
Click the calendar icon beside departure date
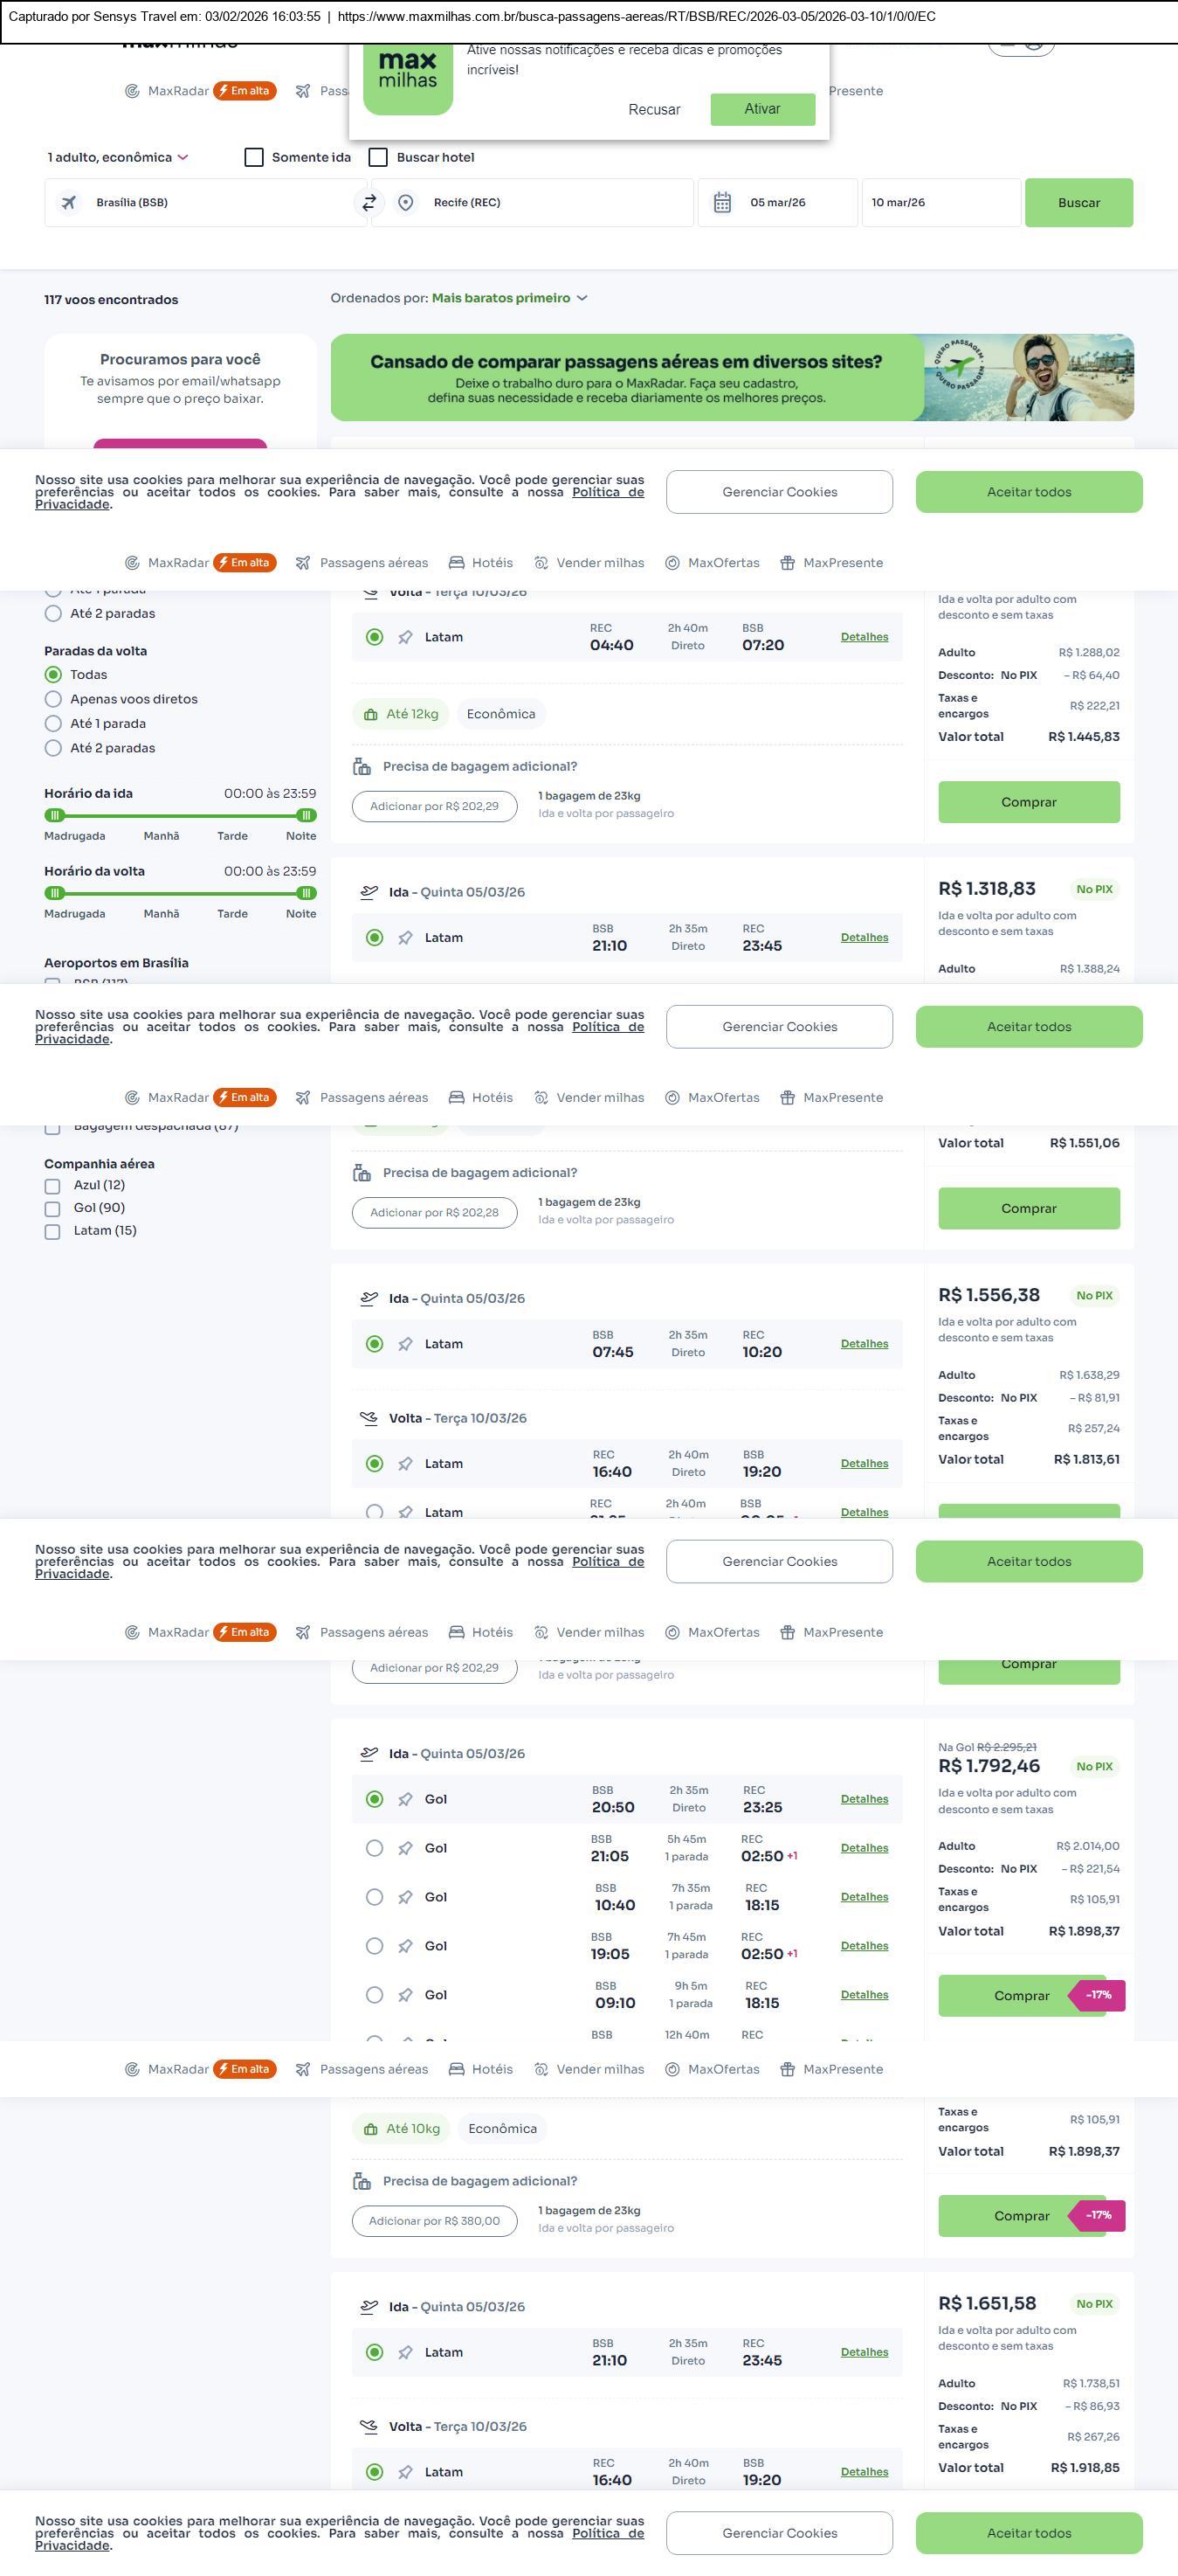(x=722, y=203)
